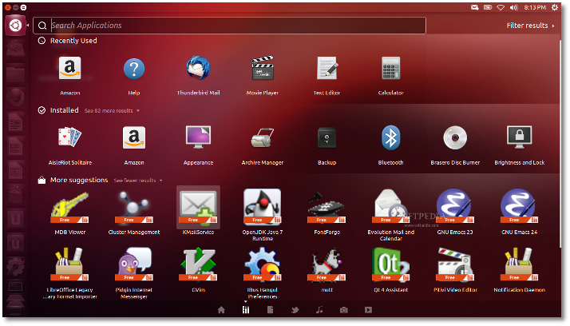Expand Filter results panel
Viewport: 570px width, 326px height.
coord(530,26)
